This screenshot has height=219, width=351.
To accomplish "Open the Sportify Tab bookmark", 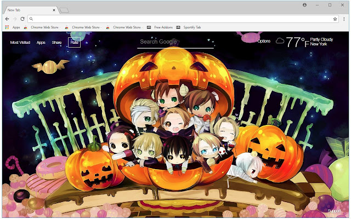I will coord(189,27).
